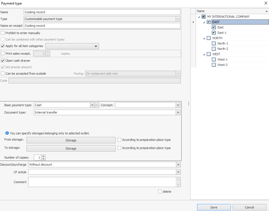Open the item categories dropdown
The image size is (269, 211).
coord(96,46)
